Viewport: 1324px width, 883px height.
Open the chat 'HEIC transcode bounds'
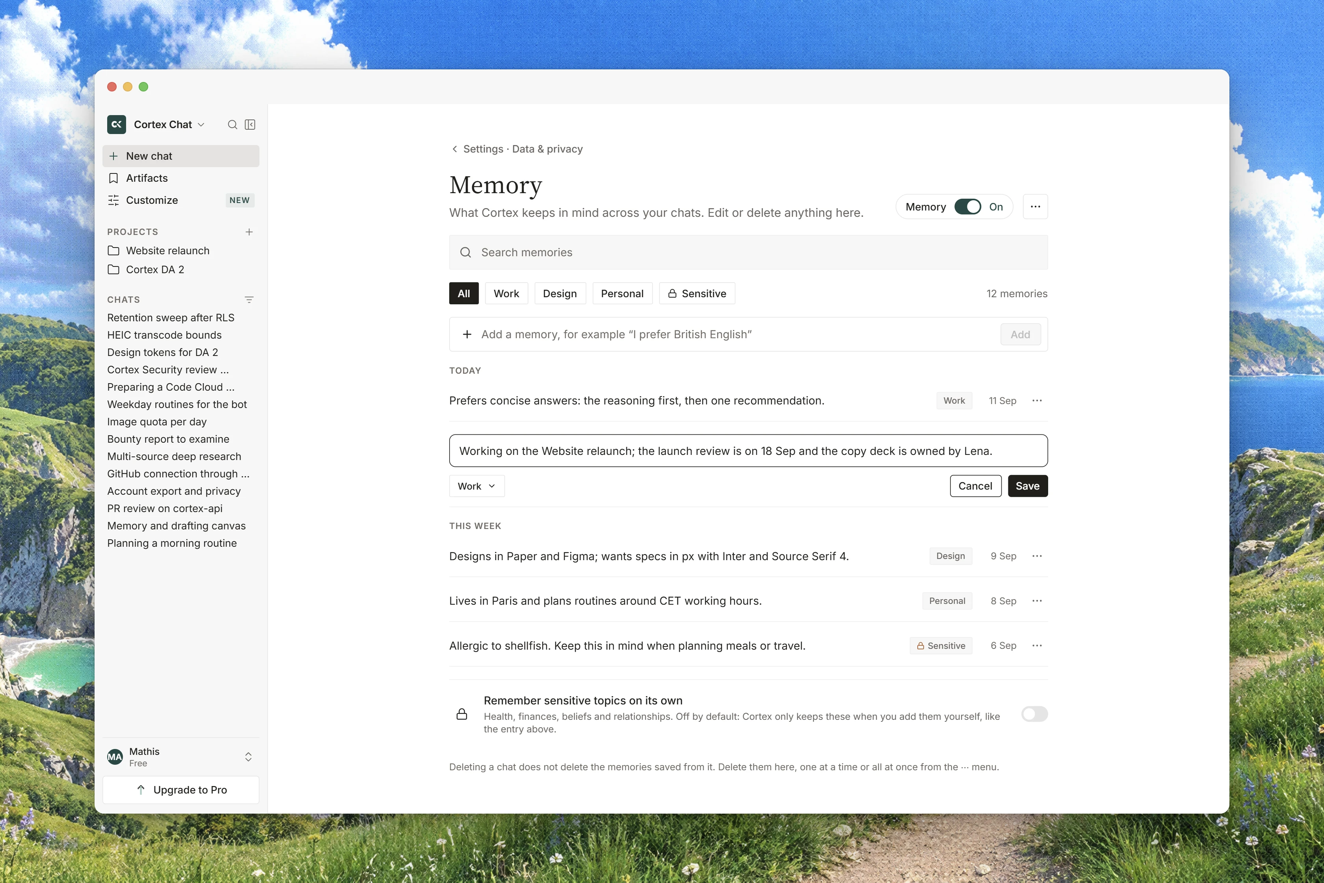[x=164, y=335]
